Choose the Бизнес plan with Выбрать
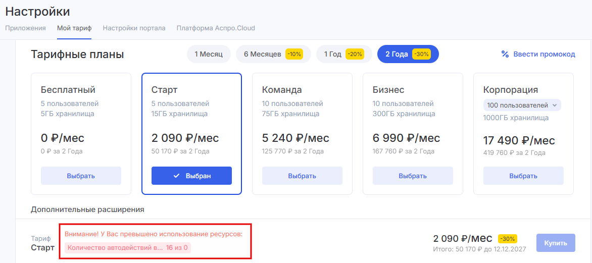The width and height of the screenshot is (592, 263). pos(413,176)
